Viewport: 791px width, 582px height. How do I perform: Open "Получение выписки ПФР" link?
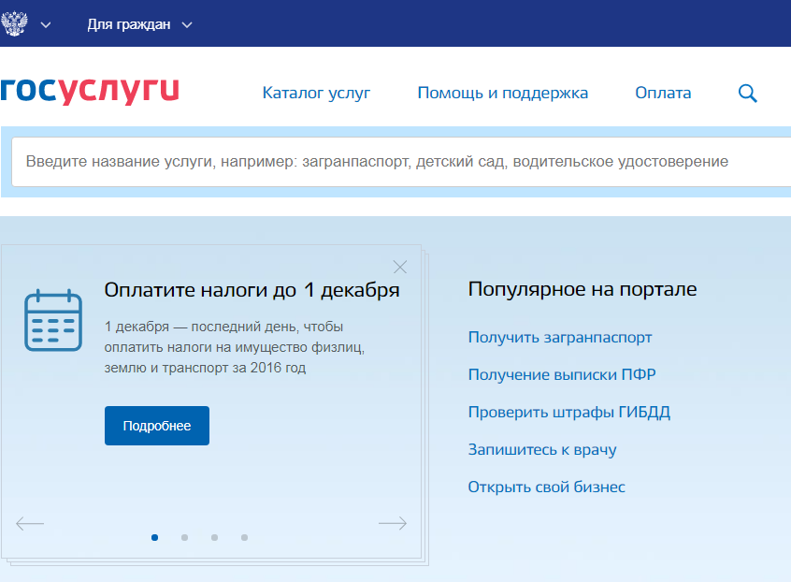[x=562, y=374]
